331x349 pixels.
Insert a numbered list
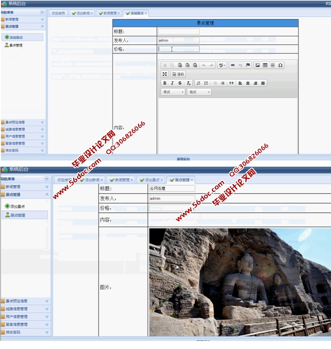click(199, 83)
